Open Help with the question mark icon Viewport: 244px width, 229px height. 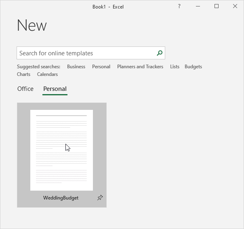[x=179, y=6]
